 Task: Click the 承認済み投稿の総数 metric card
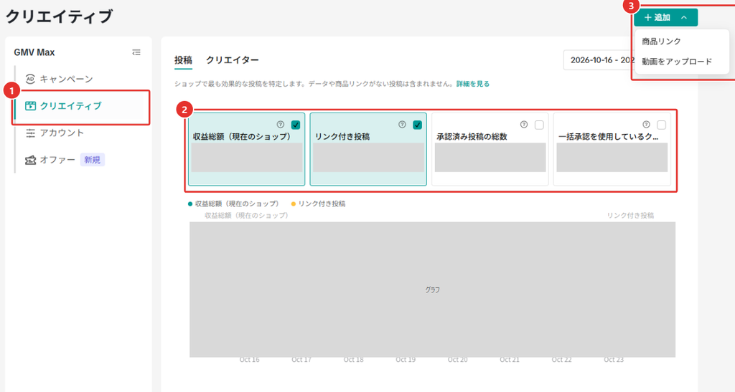point(490,149)
